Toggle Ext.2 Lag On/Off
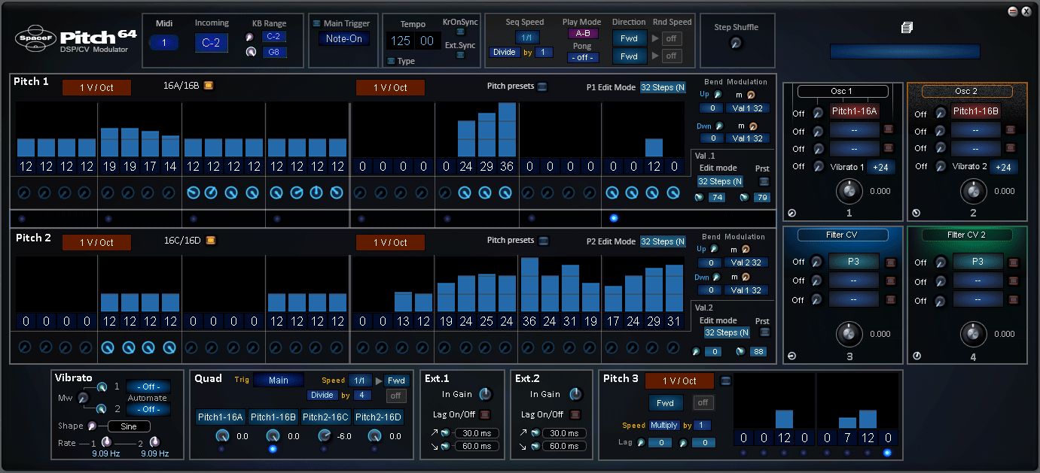This screenshot has height=473, width=1040. [575, 414]
